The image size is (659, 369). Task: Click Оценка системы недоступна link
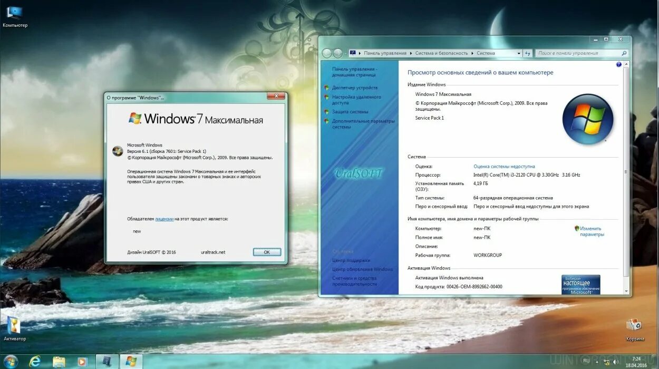coord(504,167)
